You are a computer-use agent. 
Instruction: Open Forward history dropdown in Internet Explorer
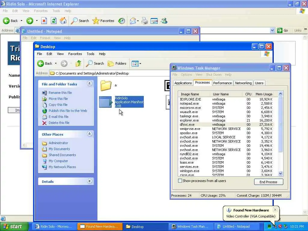tap(37, 21)
